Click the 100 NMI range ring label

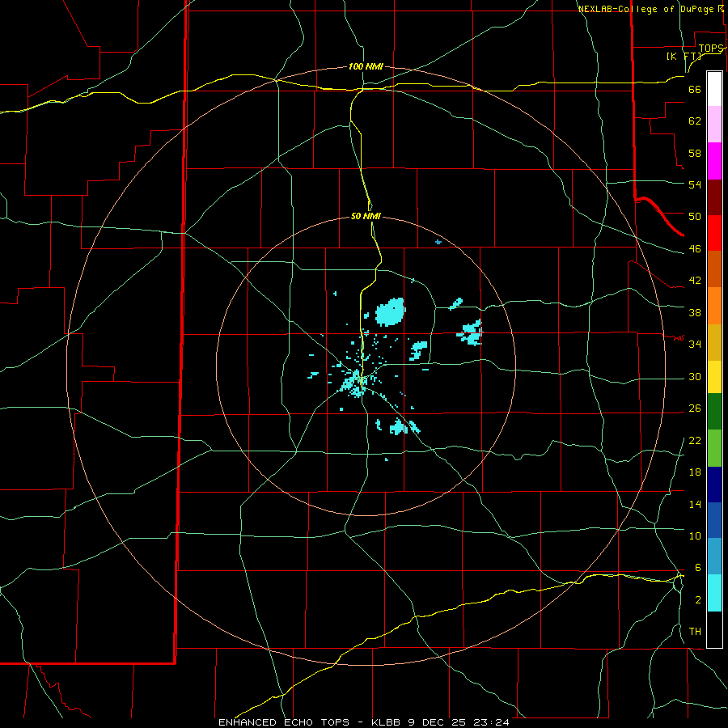tap(366, 67)
